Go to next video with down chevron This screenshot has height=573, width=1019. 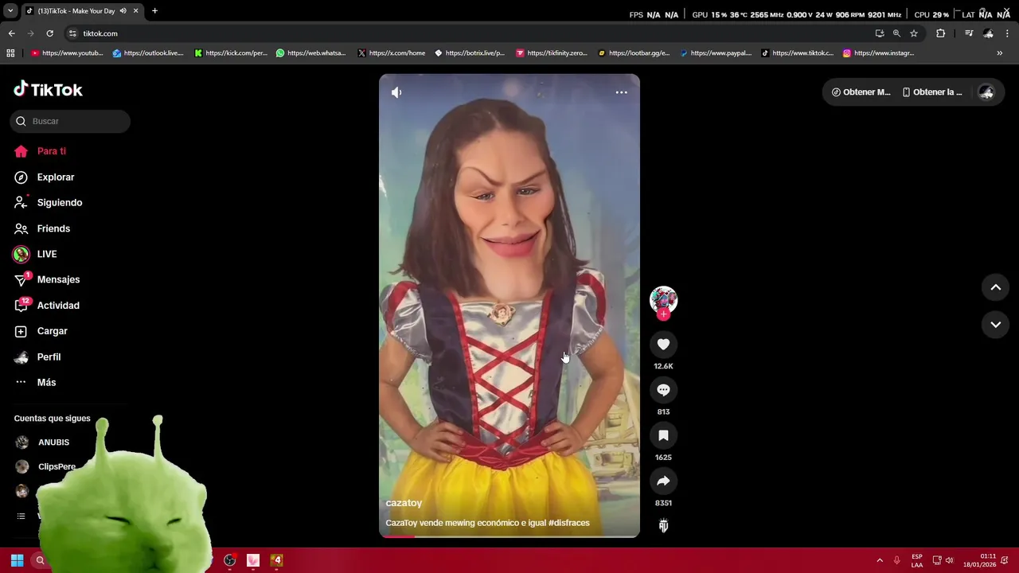995,325
